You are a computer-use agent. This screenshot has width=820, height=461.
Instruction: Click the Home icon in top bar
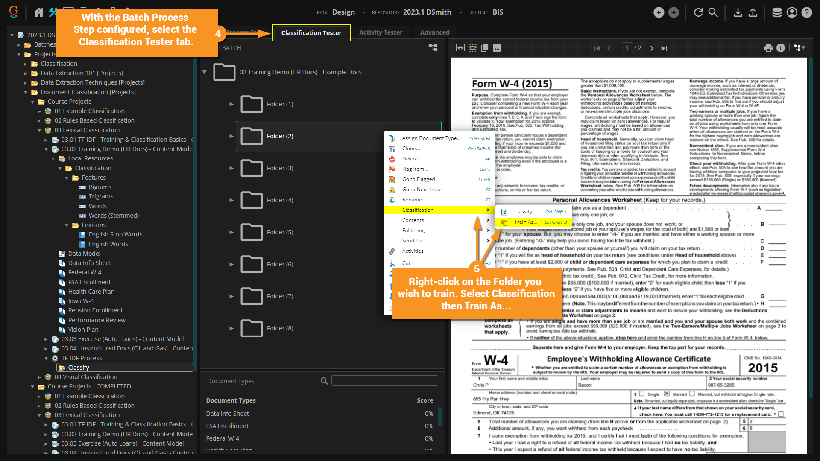point(39,12)
